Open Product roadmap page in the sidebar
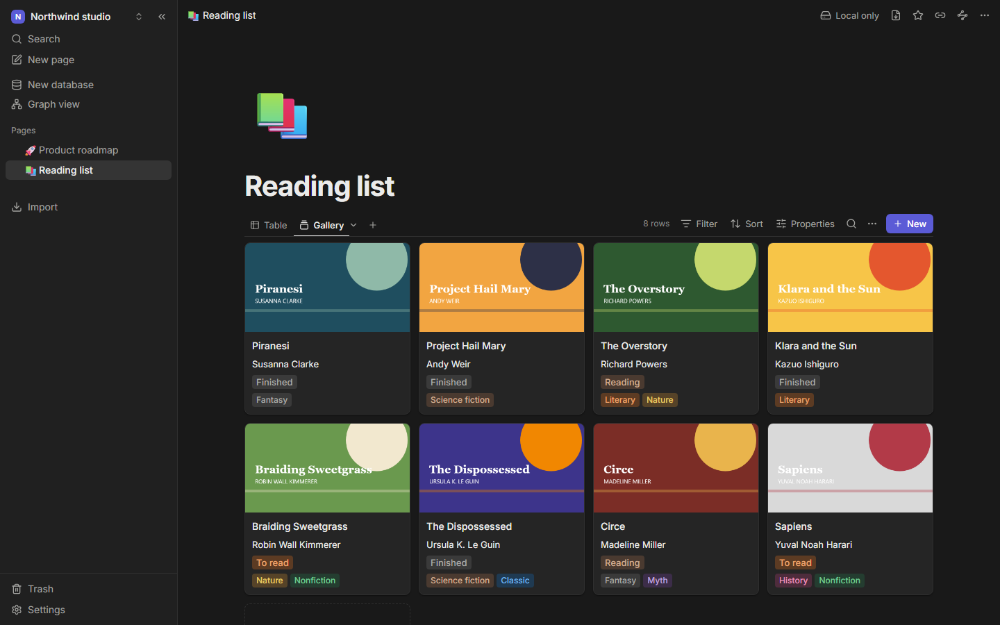Viewport: 1000px width, 625px height. [x=88, y=150]
